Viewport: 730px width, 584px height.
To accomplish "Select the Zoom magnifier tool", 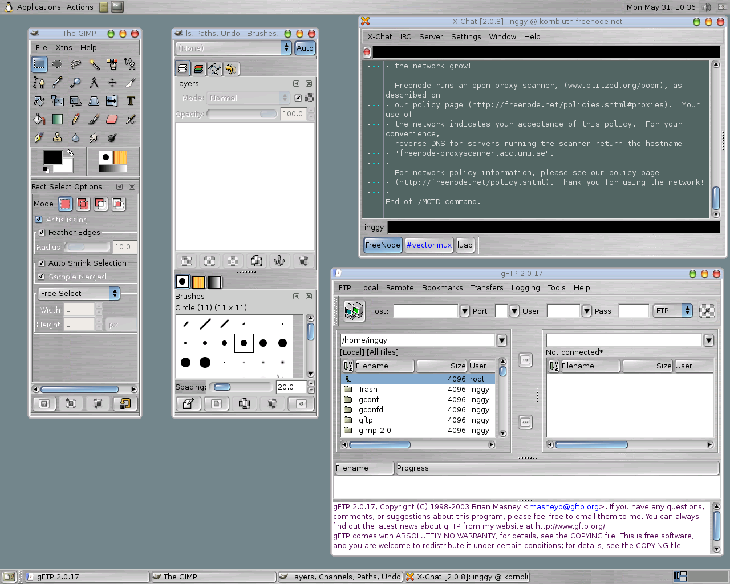I will [75, 83].
